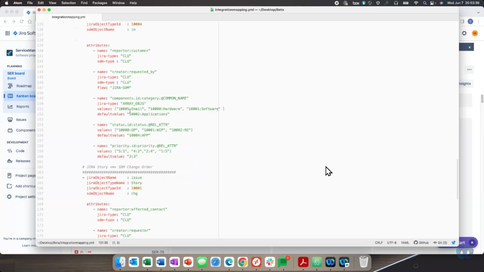Open Jira settings gear icon
484x272 pixels.
[464, 33]
